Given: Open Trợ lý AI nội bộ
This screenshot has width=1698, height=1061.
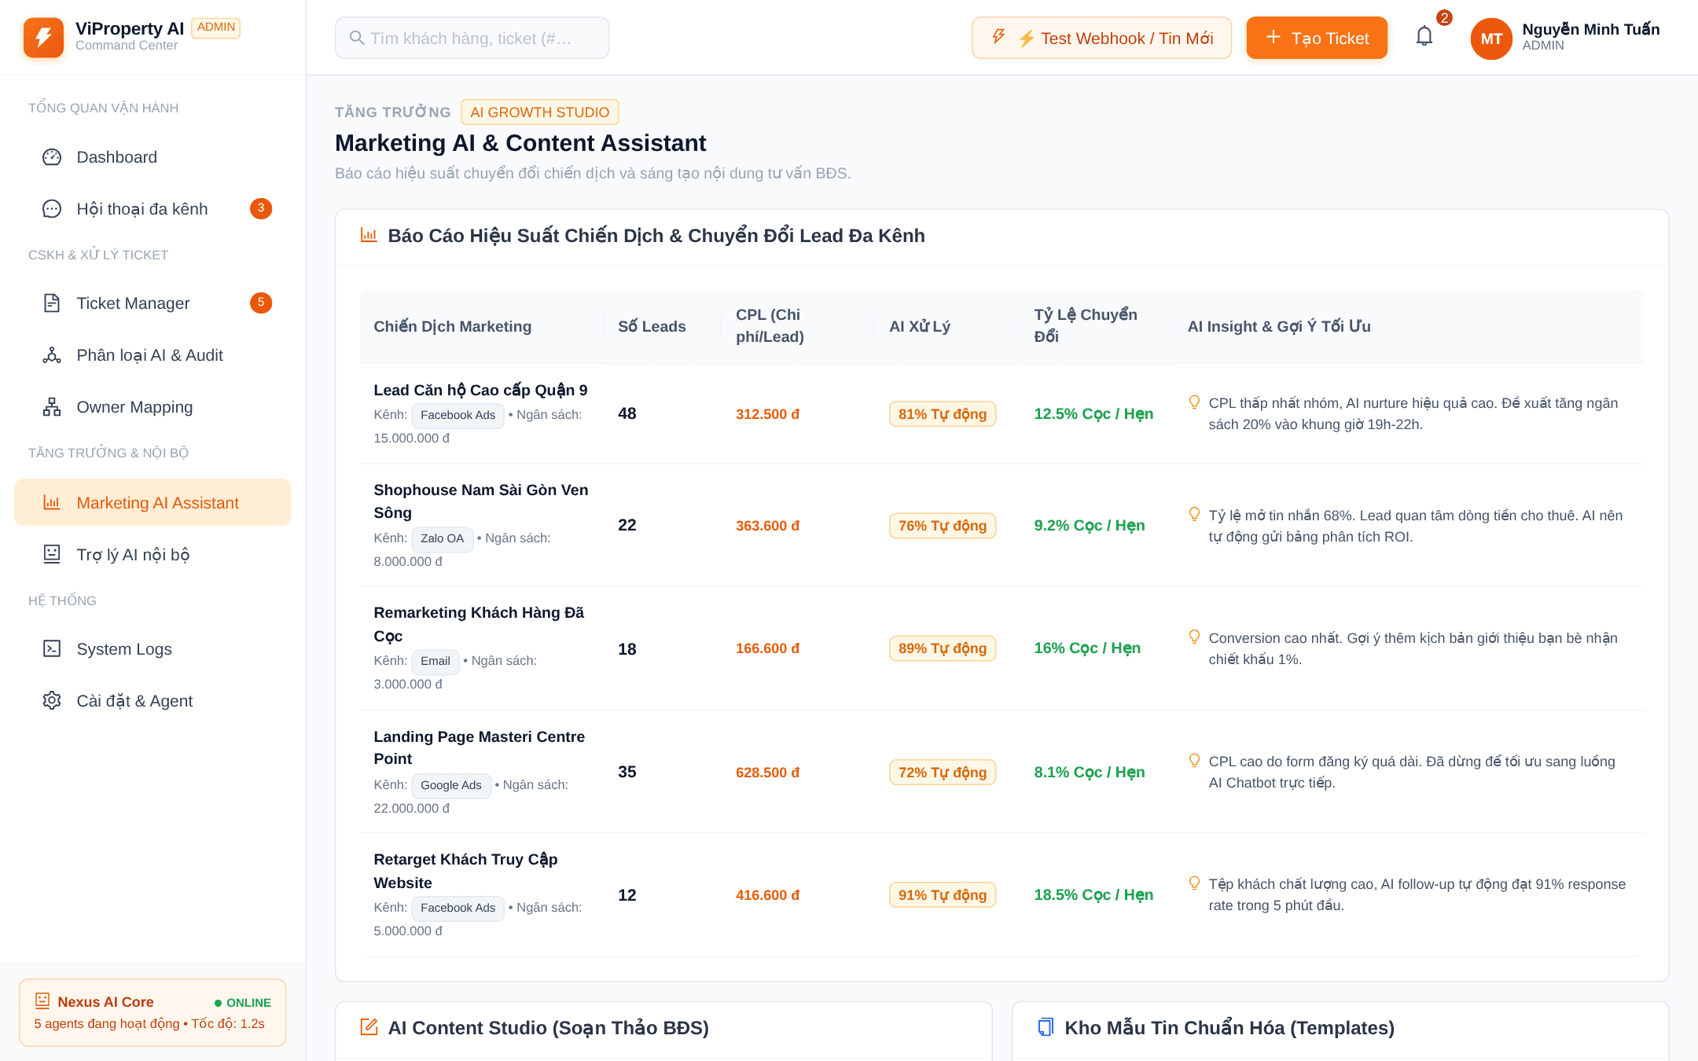Looking at the screenshot, I should pyautogui.click(x=153, y=555).
